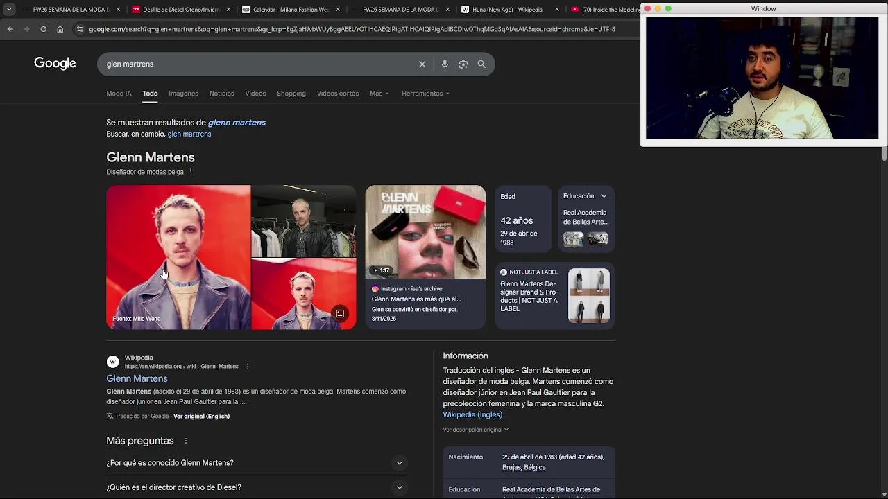Select the Imágenes search tab
Image resolution: width=888 pixels, height=499 pixels.
pyautogui.click(x=183, y=93)
